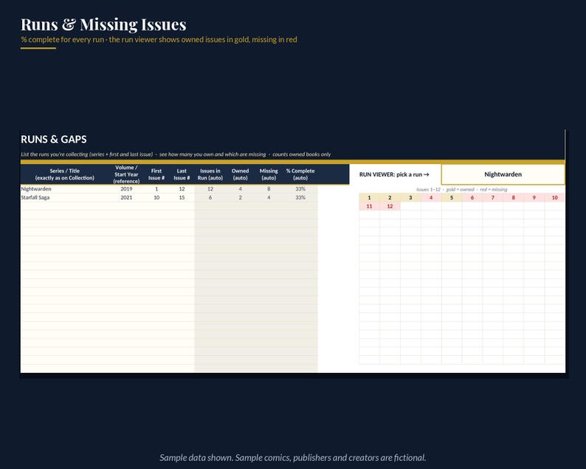The image size is (586, 469).
Task: Select Starfall Saga last issue cell 15
Action: [182, 197]
